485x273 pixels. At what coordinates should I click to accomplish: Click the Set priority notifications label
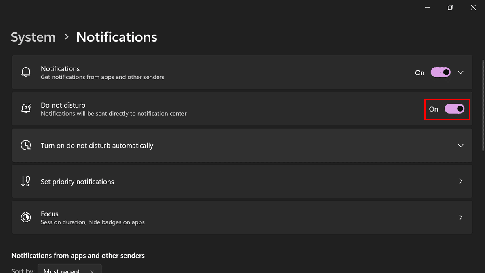coord(77,182)
